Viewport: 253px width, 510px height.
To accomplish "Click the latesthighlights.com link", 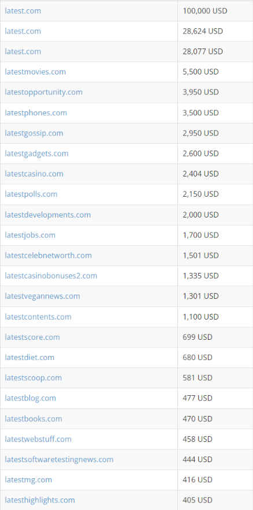I will pyautogui.click(x=40, y=500).
